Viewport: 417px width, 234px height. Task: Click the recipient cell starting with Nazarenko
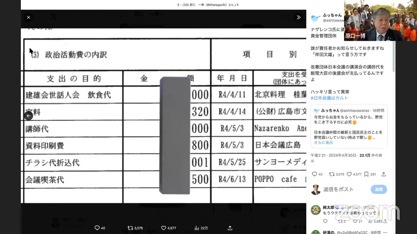click(280, 128)
